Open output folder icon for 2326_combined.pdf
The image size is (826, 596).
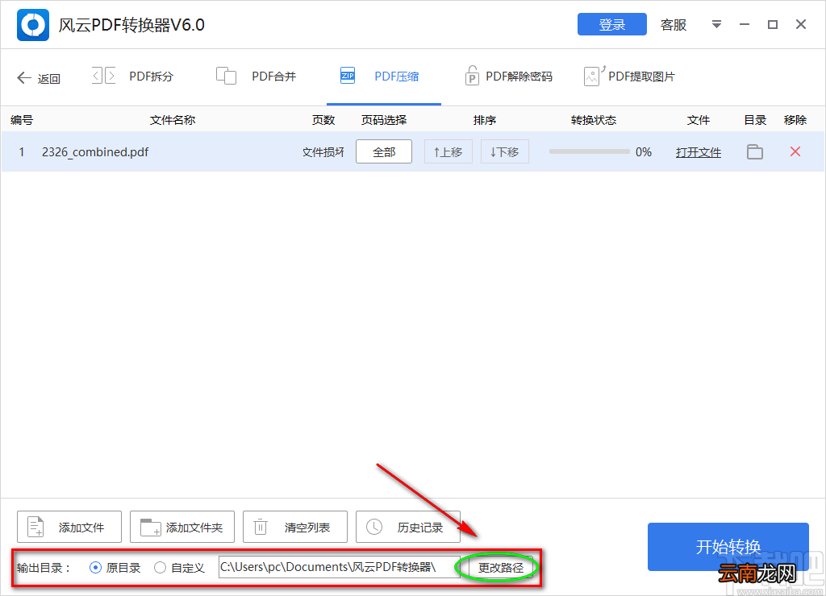point(755,152)
